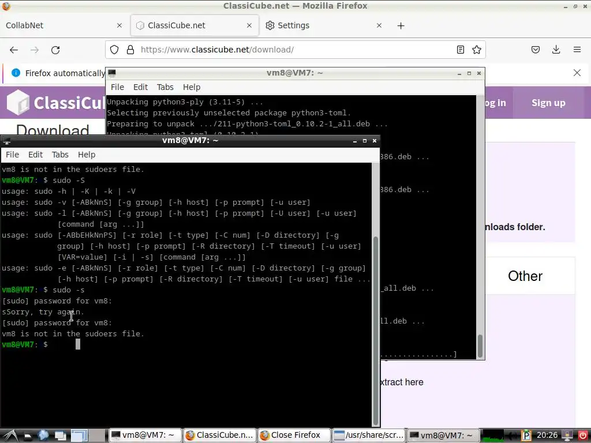Click the ClassiCube cube logo
591x443 pixels.
tap(17, 103)
